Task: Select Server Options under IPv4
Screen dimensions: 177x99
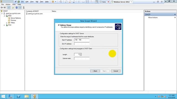Action: (16, 18)
